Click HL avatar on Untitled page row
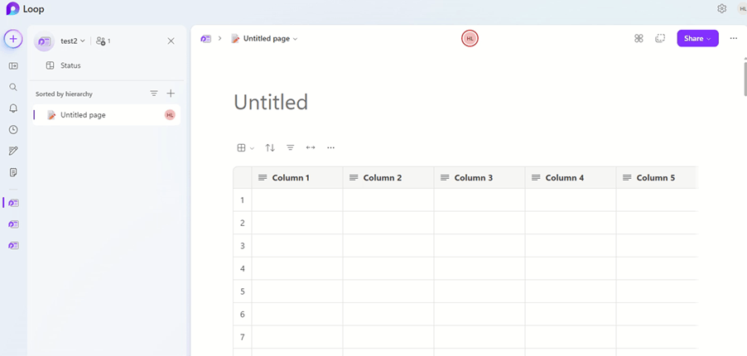 pos(170,115)
